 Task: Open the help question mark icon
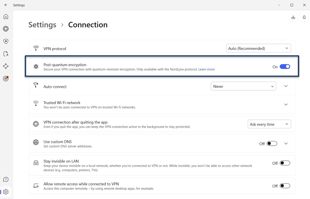(6, 179)
